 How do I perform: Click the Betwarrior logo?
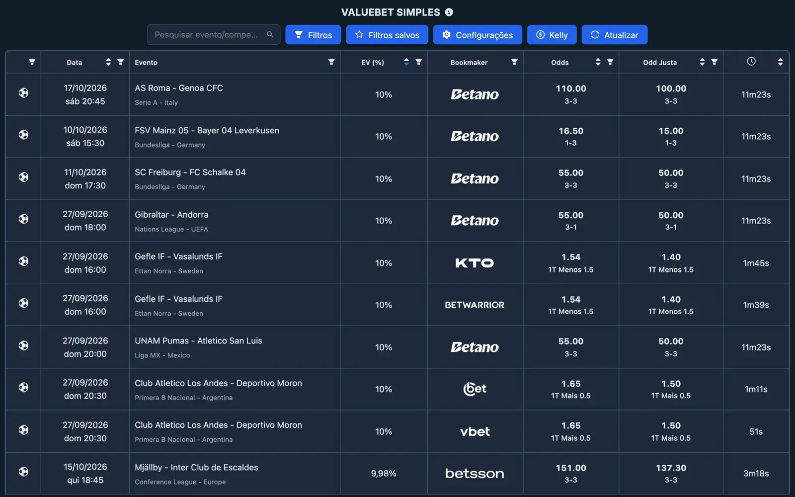[475, 305]
